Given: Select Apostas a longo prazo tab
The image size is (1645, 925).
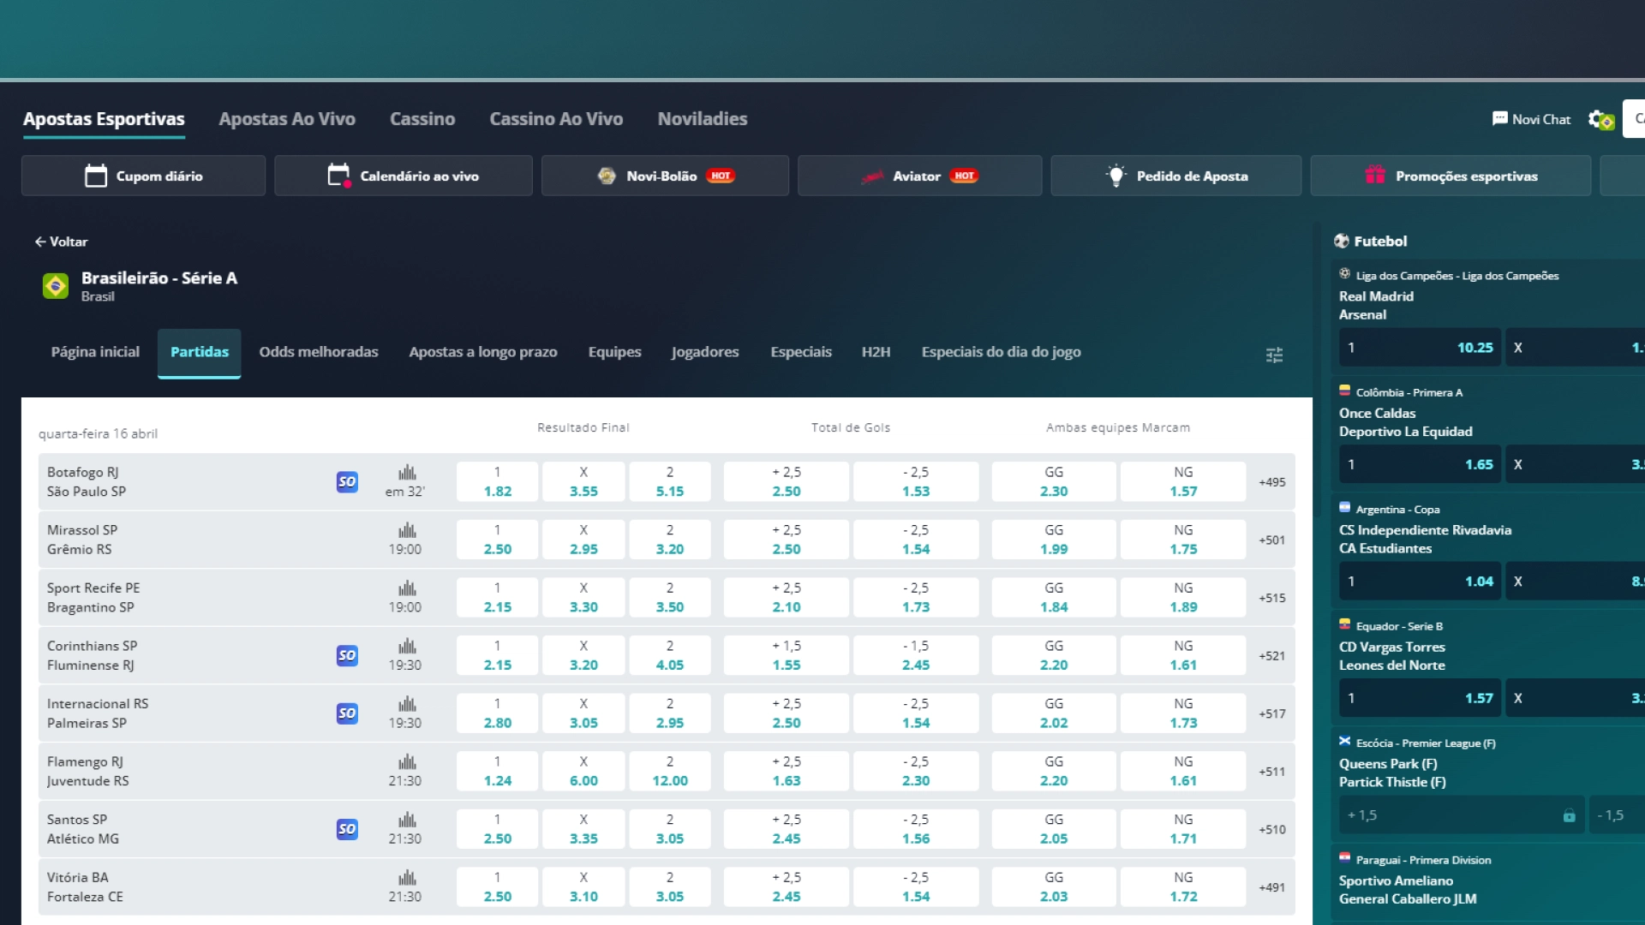Looking at the screenshot, I should point(483,352).
